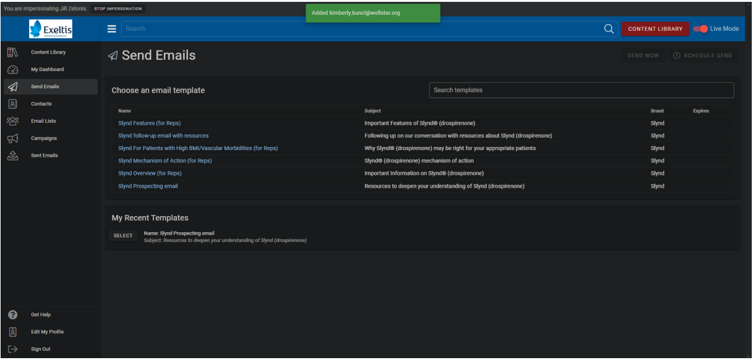
Task: Open the Campaigns section
Action: (44, 138)
